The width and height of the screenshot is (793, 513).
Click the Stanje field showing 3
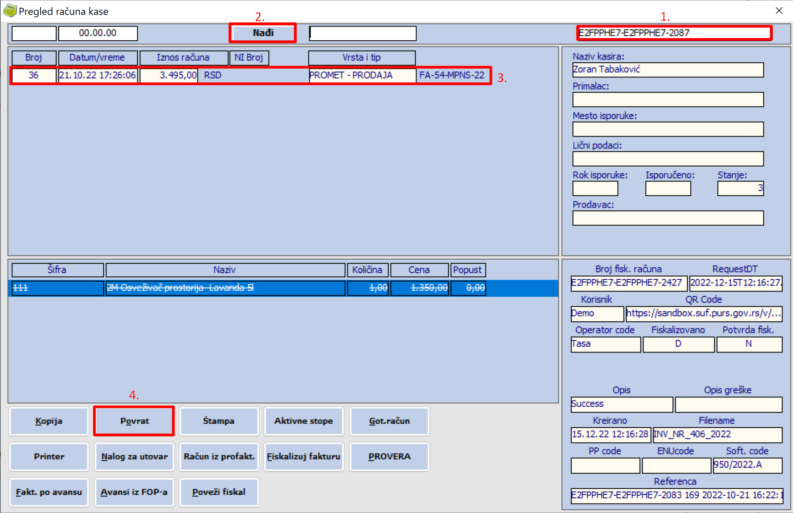(x=740, y=188)
